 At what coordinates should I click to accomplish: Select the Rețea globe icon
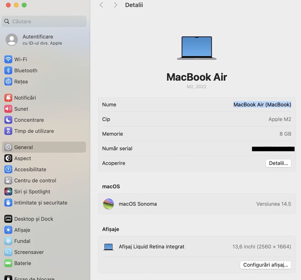click(x=8, y=82)
